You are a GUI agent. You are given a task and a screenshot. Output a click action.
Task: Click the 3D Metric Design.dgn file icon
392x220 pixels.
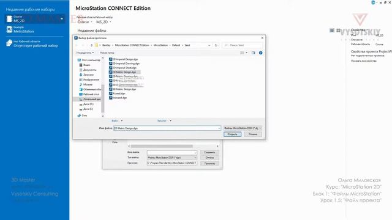pyautogui.click(x=110, y=89)
